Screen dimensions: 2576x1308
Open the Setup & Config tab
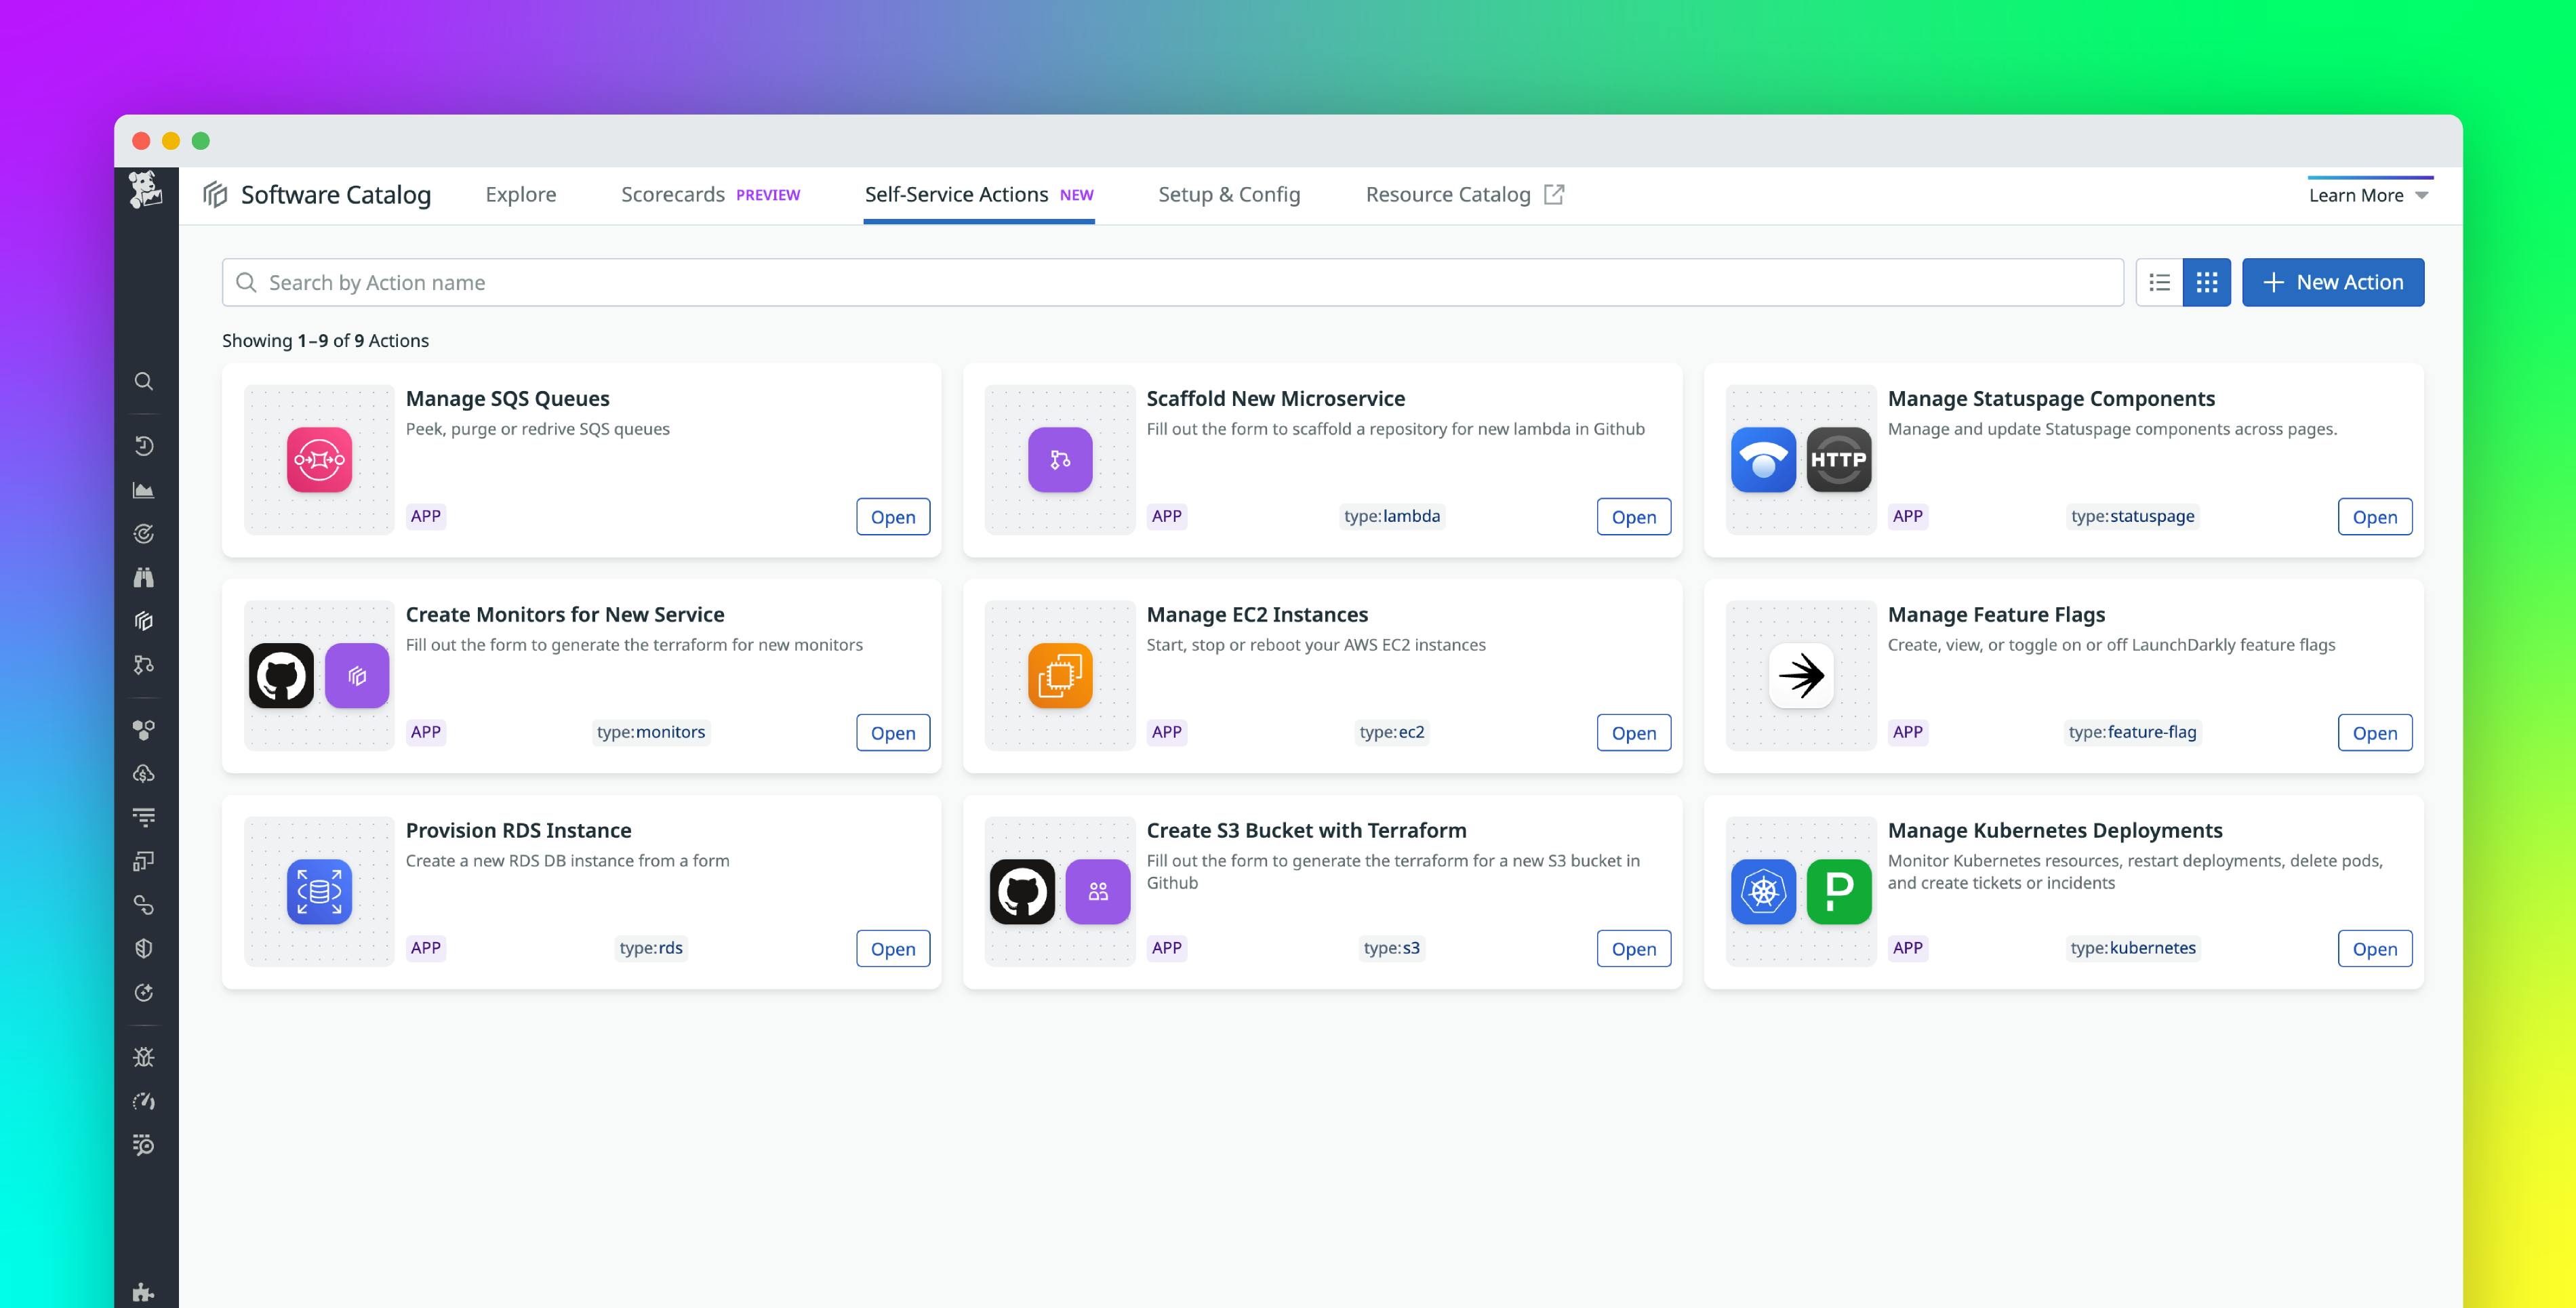(1229, 194)
